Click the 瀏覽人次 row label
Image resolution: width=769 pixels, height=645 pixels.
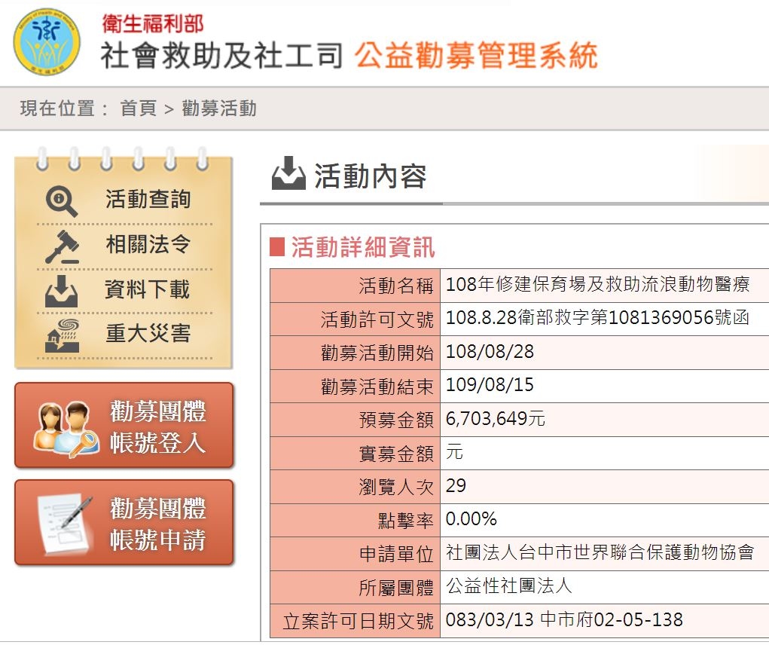[x=396, y=487]
